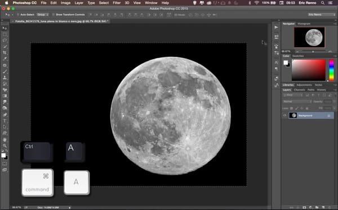Open the File menu
The image size is (338, 210).
[x=43, y=3]
